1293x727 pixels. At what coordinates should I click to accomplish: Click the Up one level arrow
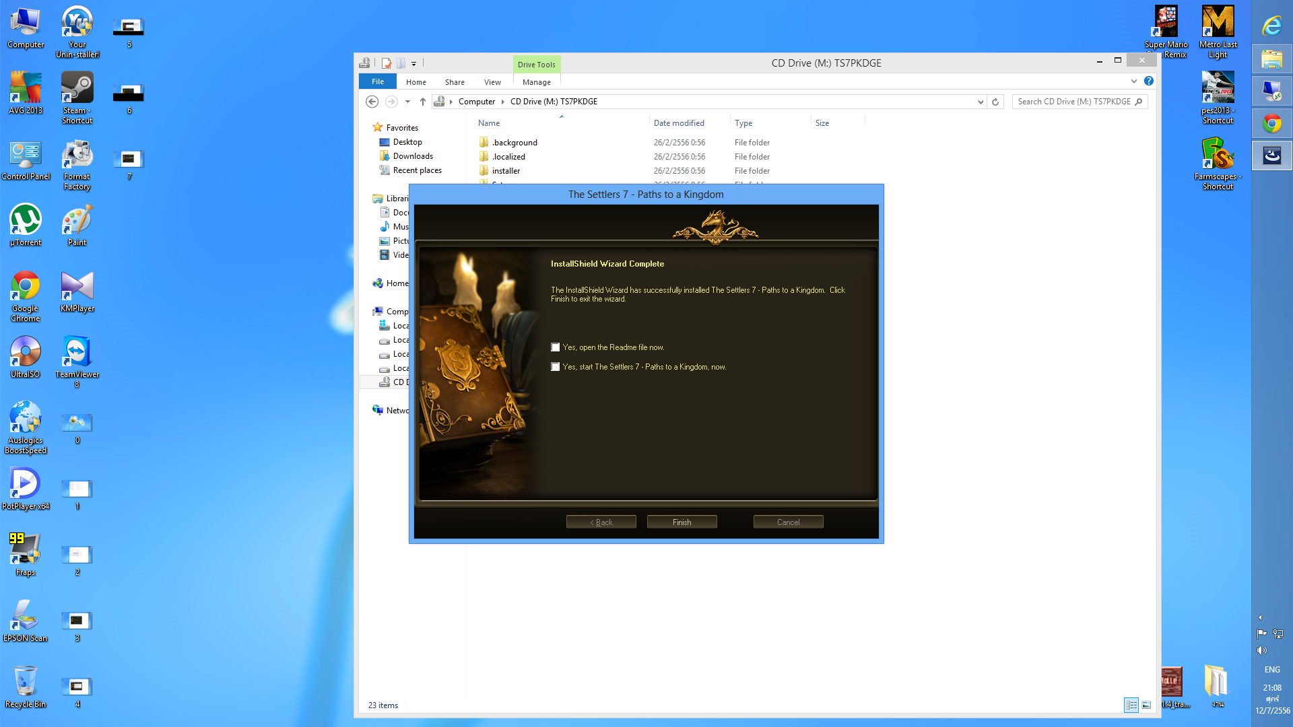(x=423, y=102)
